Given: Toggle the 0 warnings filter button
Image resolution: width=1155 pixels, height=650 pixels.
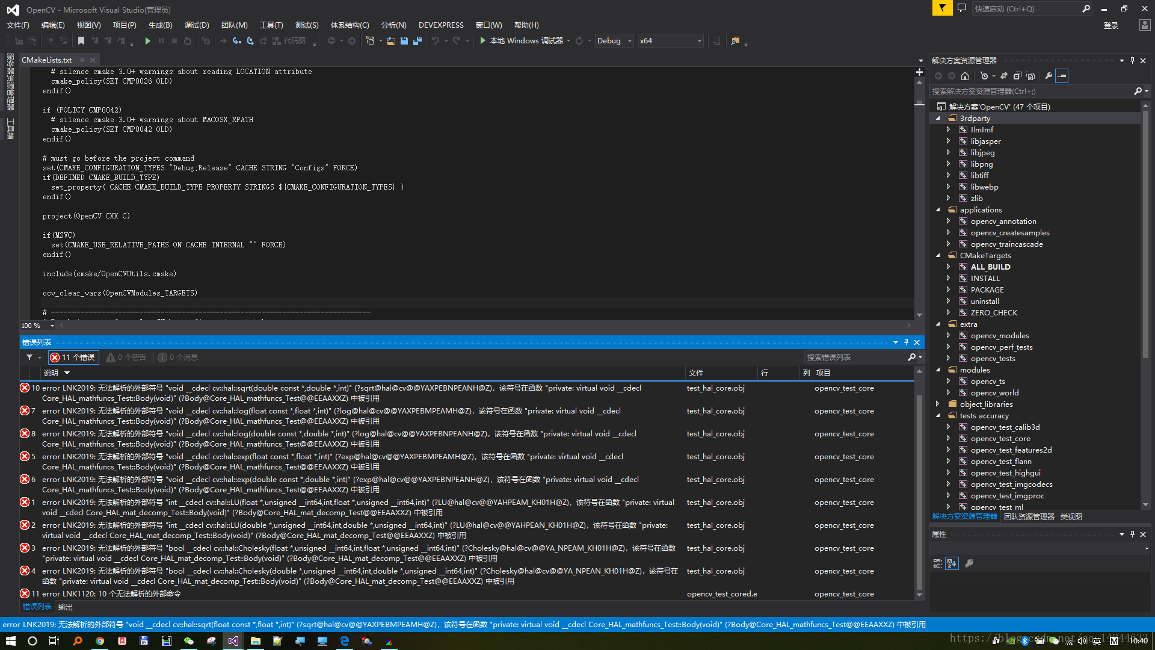Looking at the screenshot, I should (126, 357).
